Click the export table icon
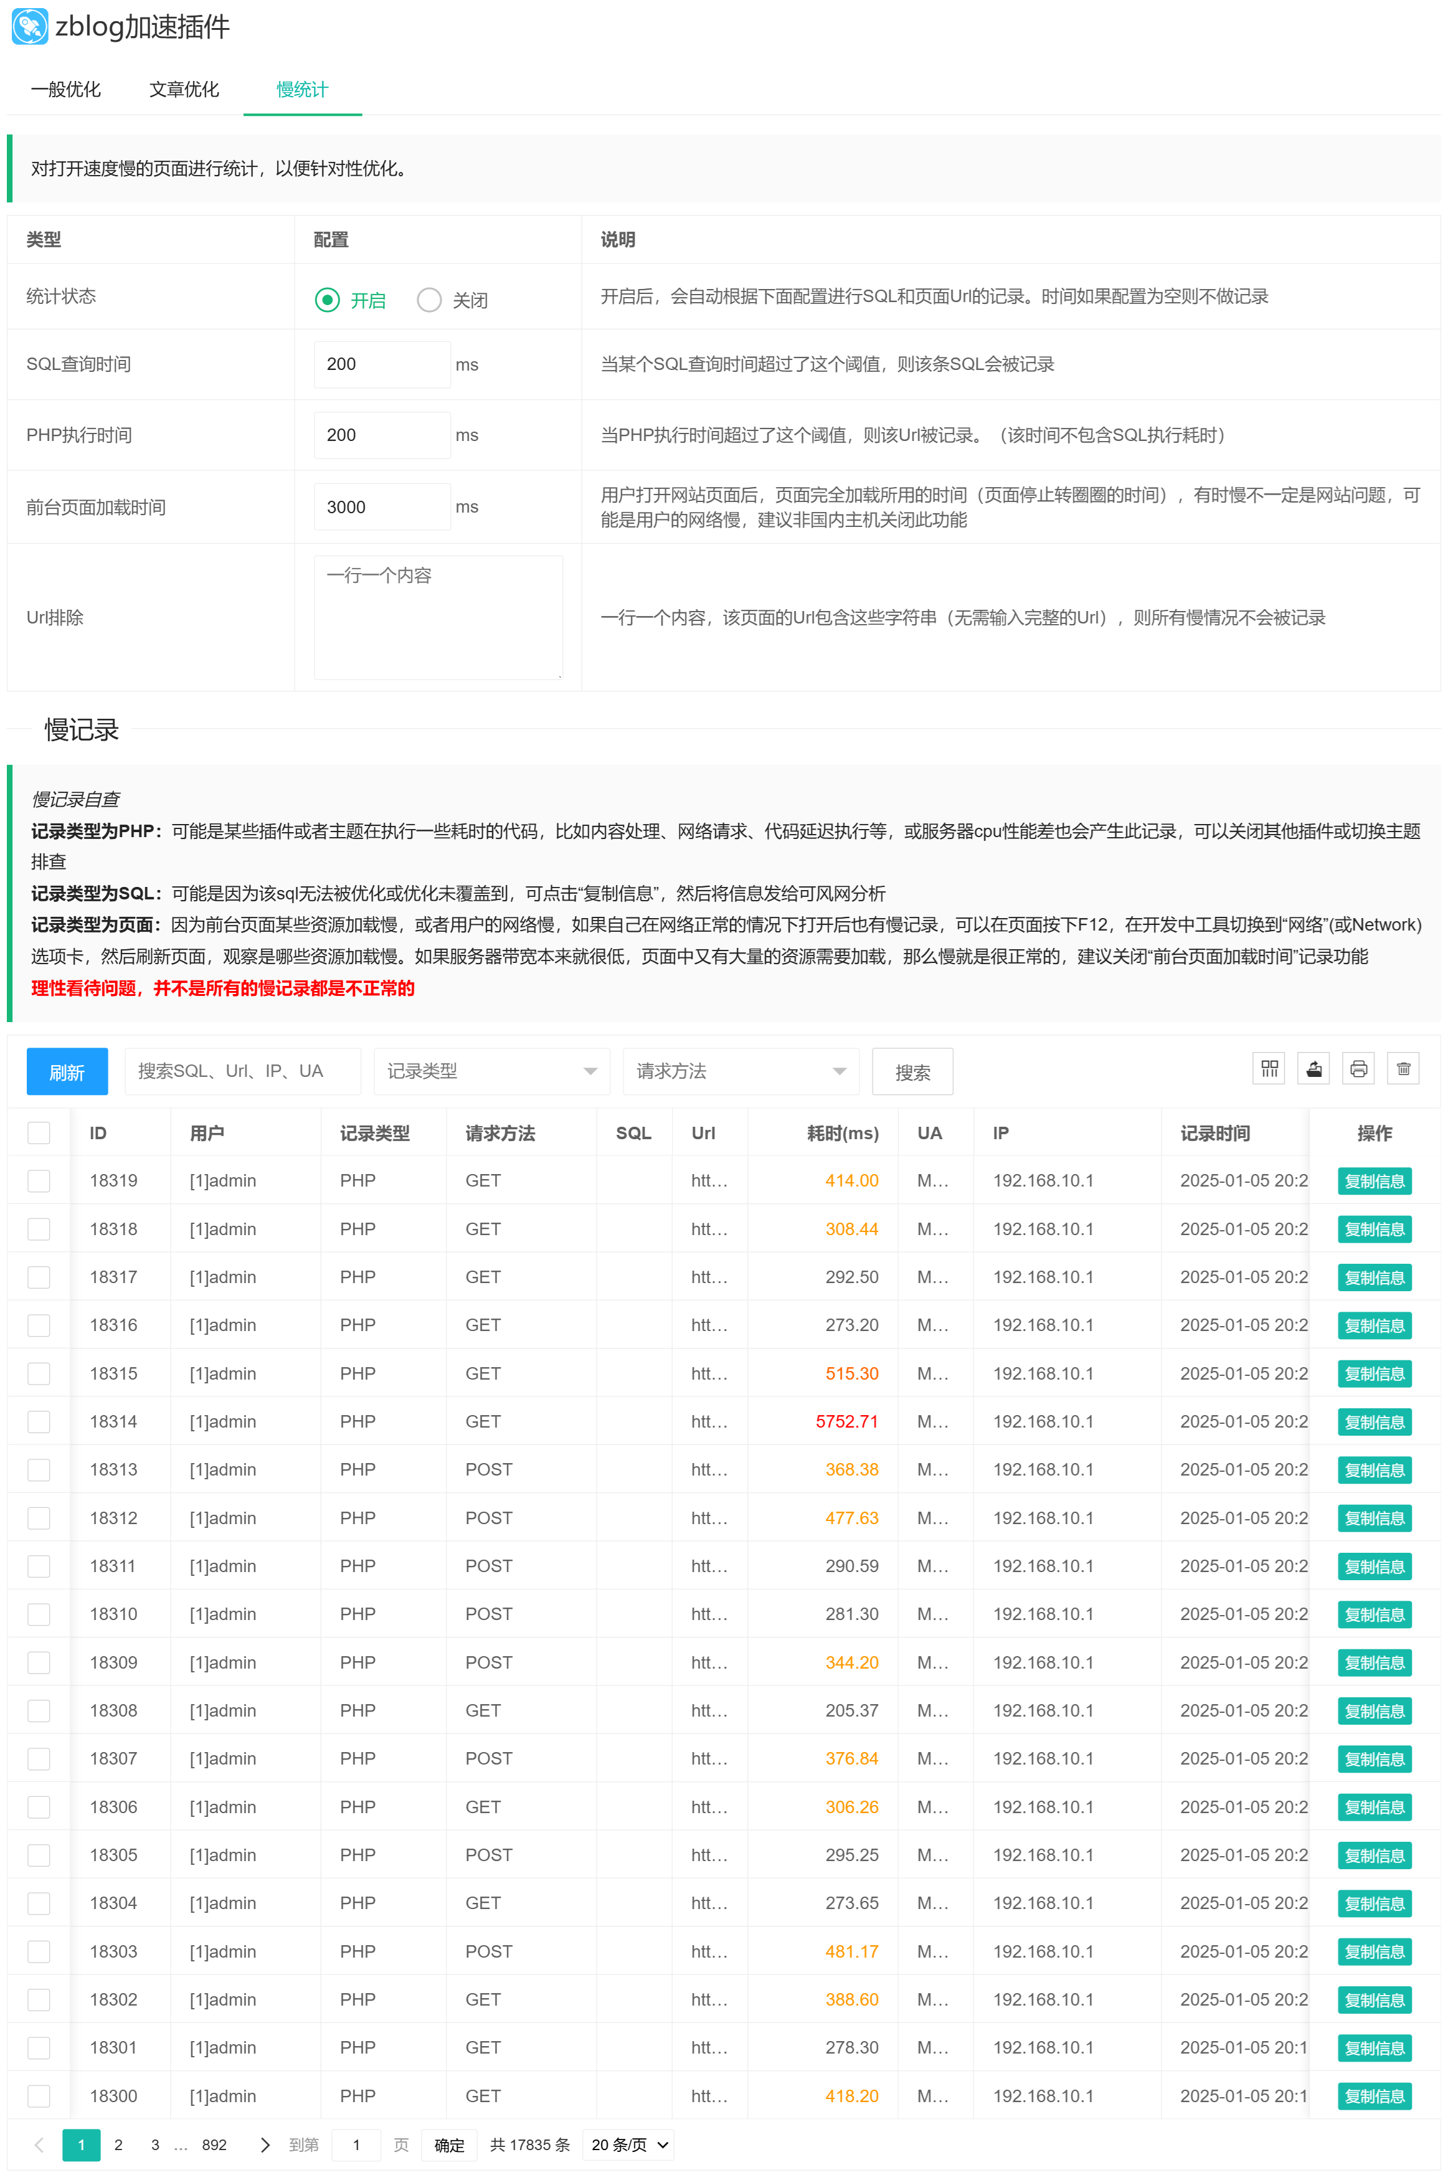Viewport: 1448px width, 2180px height. click(x=1313, y=1068)
